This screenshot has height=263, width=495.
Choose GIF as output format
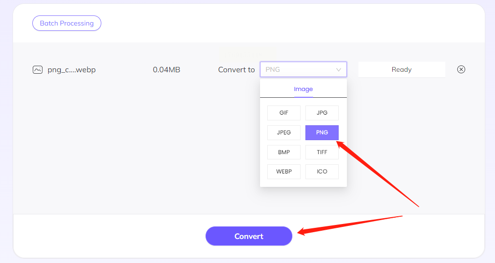[x=284, y=113]
